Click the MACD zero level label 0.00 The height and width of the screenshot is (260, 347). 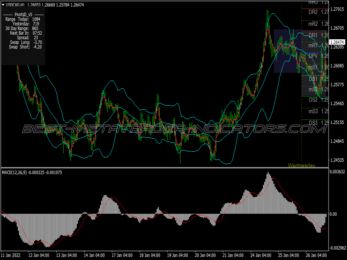[x=333, y=214]
